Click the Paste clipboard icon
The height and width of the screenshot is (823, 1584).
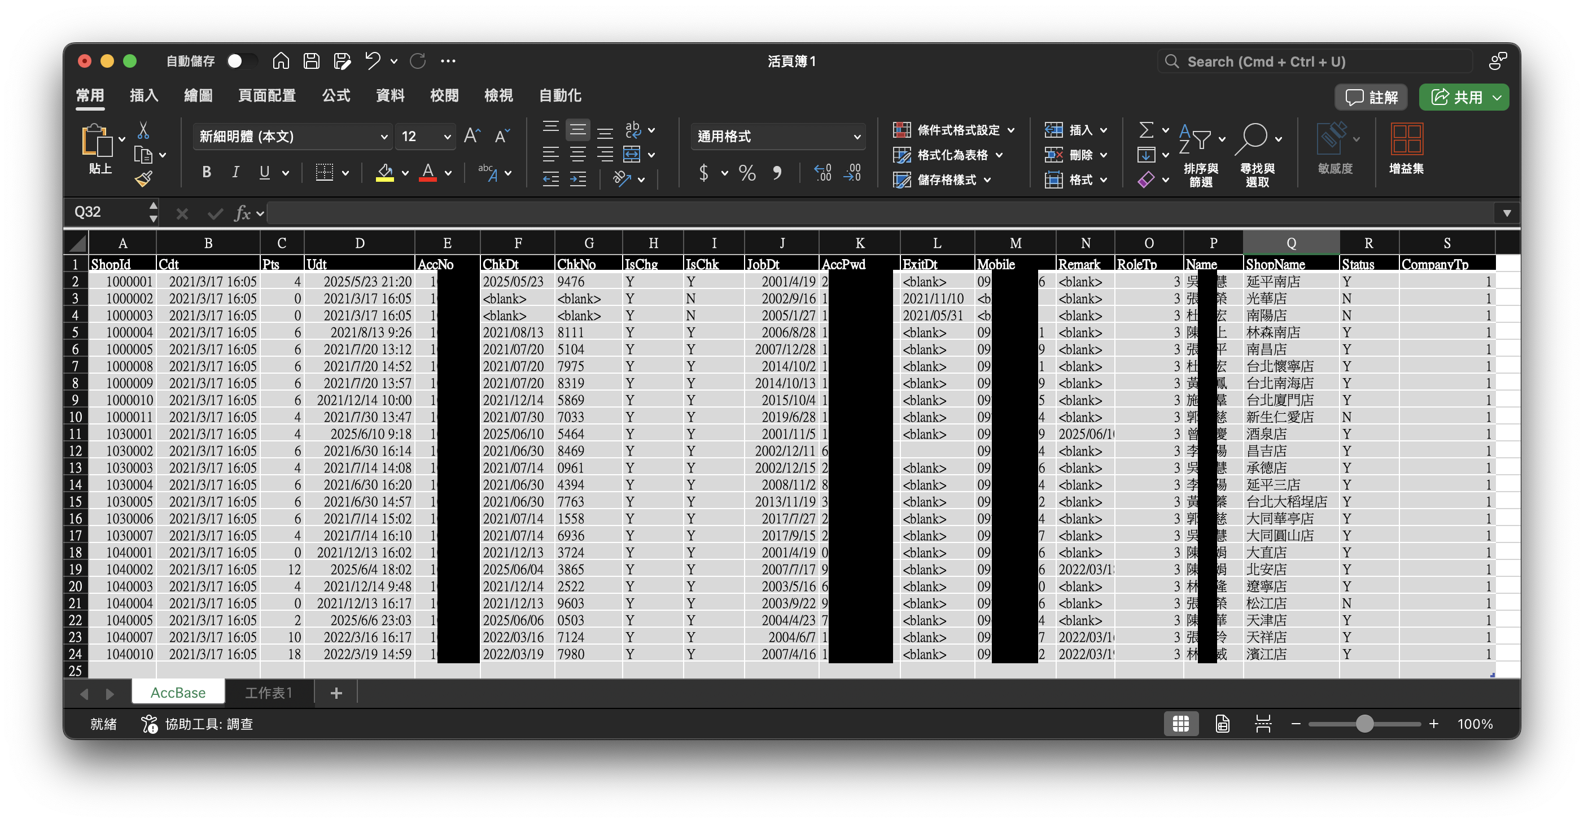(97, 140)
